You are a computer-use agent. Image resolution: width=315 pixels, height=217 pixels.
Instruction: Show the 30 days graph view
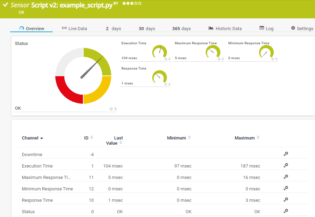(147, 28)
